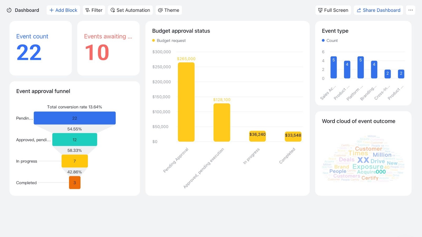Click the $33,548 Completed bar

[293, 137]
